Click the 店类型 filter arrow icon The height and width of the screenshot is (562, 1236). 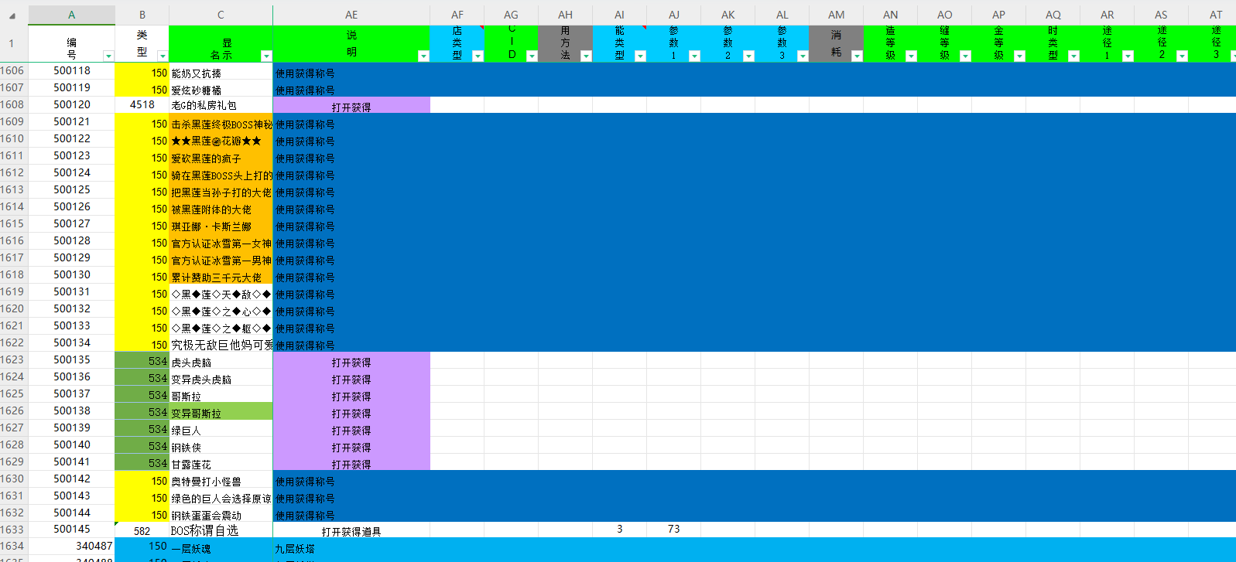(478, 56)
